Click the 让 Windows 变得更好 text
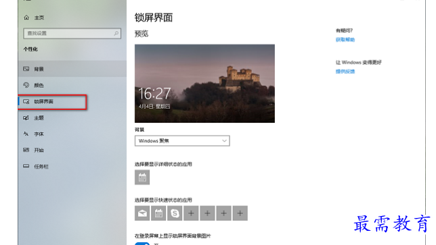 358,62
